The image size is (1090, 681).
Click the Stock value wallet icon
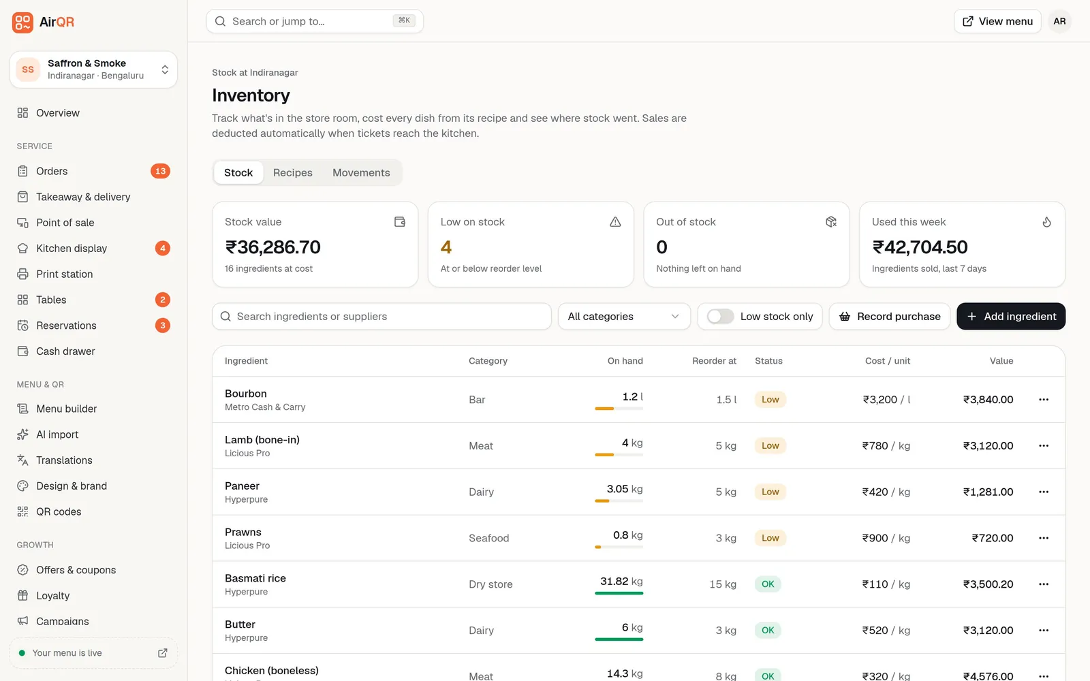click(400, 222)
